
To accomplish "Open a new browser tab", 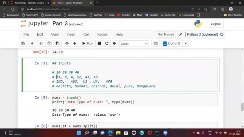I will click(97, 3).
